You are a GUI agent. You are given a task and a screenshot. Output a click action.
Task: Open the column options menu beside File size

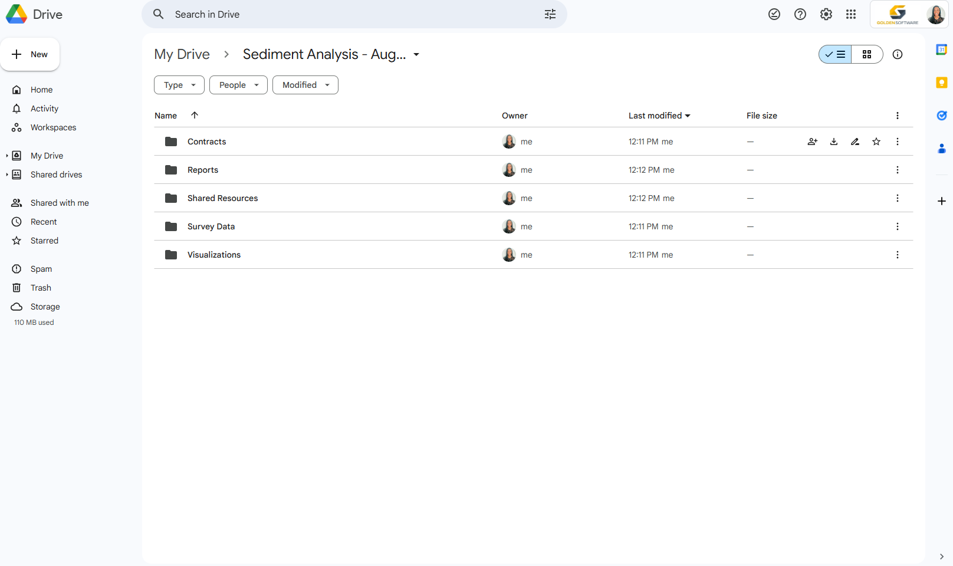pos(898,115)
